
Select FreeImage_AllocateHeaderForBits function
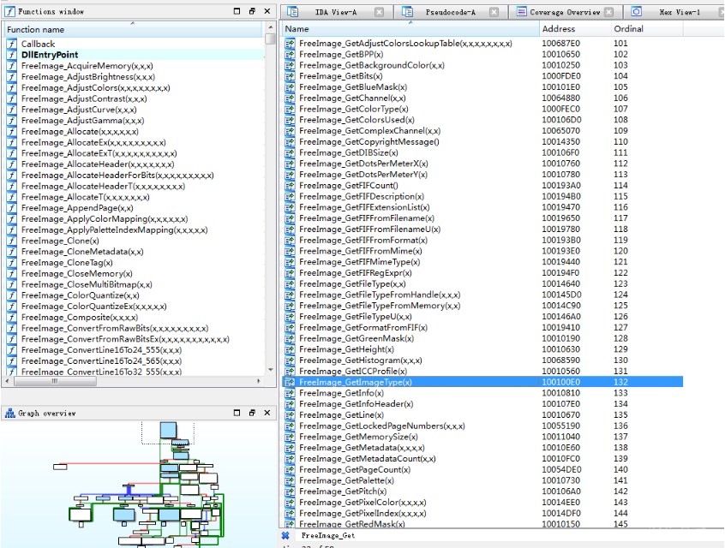click(117, 176)
